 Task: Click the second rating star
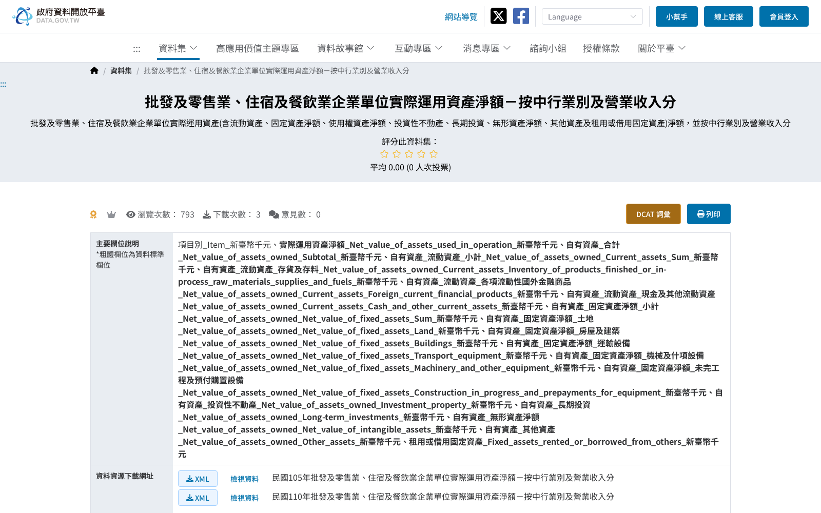pyautogui.click(x=397, y=154)
